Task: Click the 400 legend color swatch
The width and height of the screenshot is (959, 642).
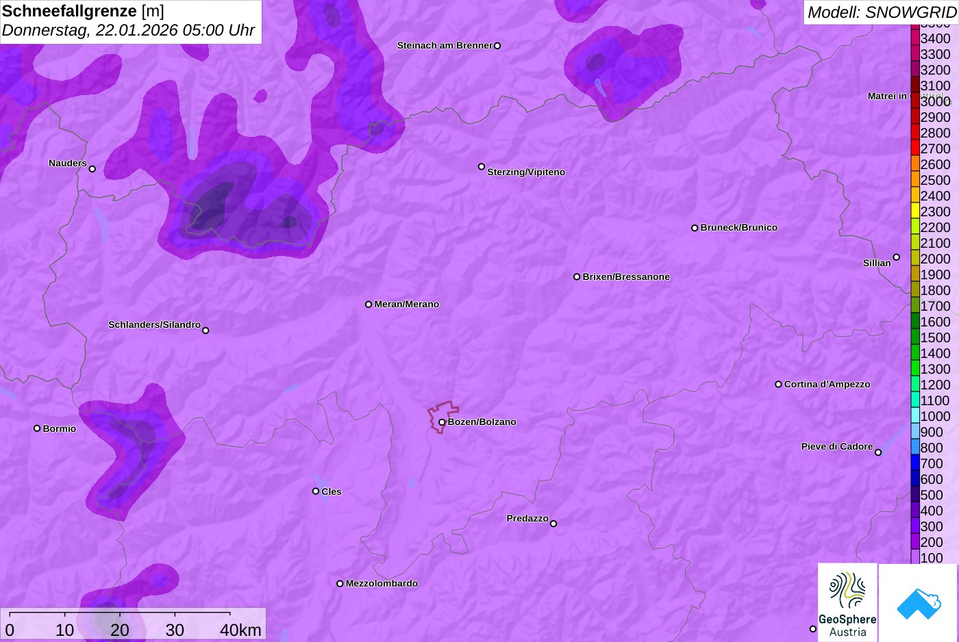Action: coord(914,511)
